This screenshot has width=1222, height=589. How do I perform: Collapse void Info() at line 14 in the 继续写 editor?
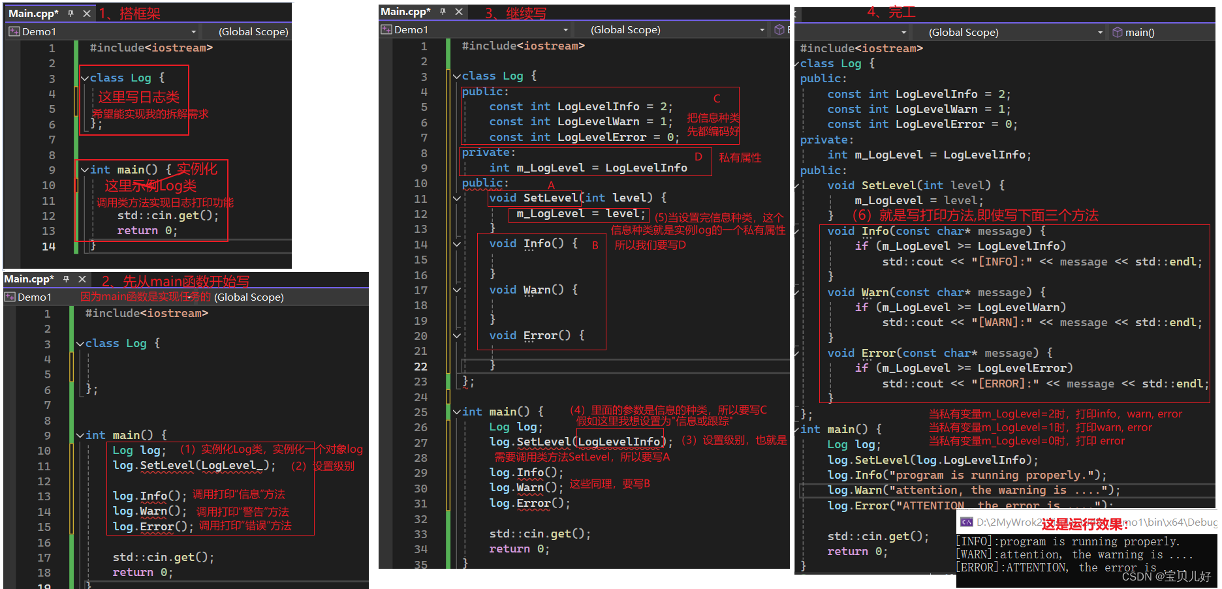click(457, 244)
